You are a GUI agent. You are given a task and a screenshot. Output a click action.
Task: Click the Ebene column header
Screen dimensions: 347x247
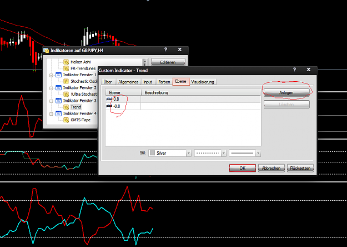click(x=123, y=92)
